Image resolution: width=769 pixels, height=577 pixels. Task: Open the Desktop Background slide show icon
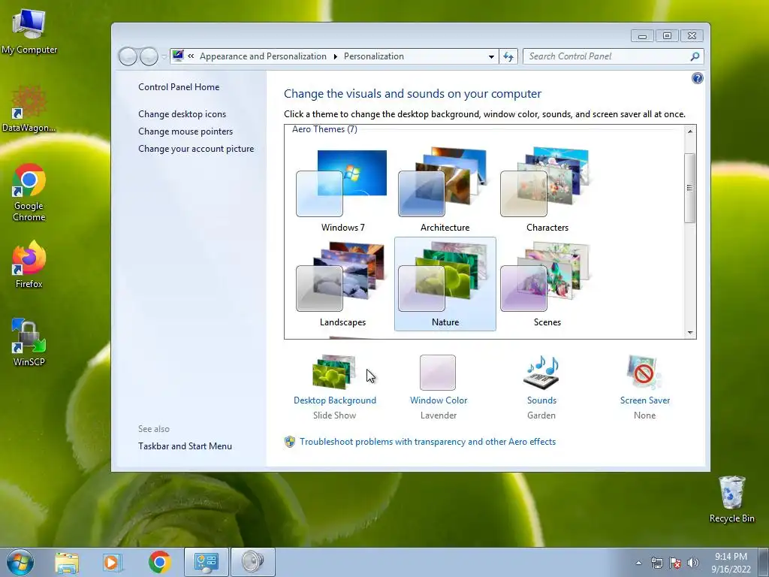pos(334,372)
